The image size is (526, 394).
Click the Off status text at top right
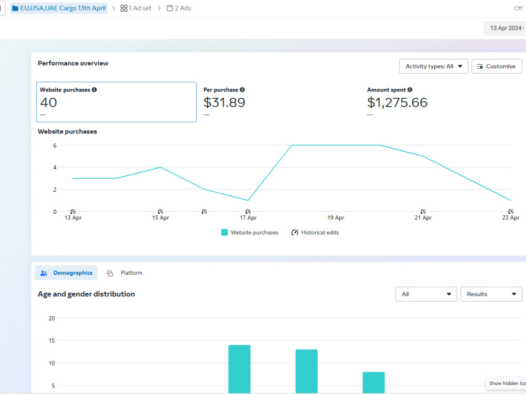pyautogui.click(x=518, y=8)
